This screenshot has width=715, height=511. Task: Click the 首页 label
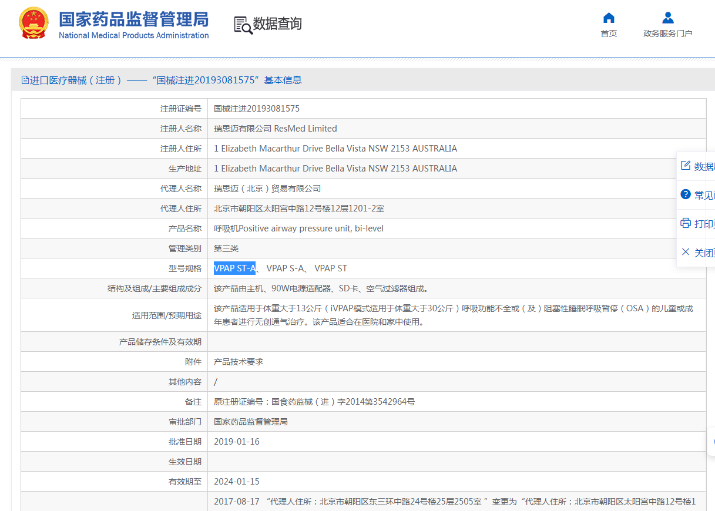pyautogui.click(x=609, y=33)
